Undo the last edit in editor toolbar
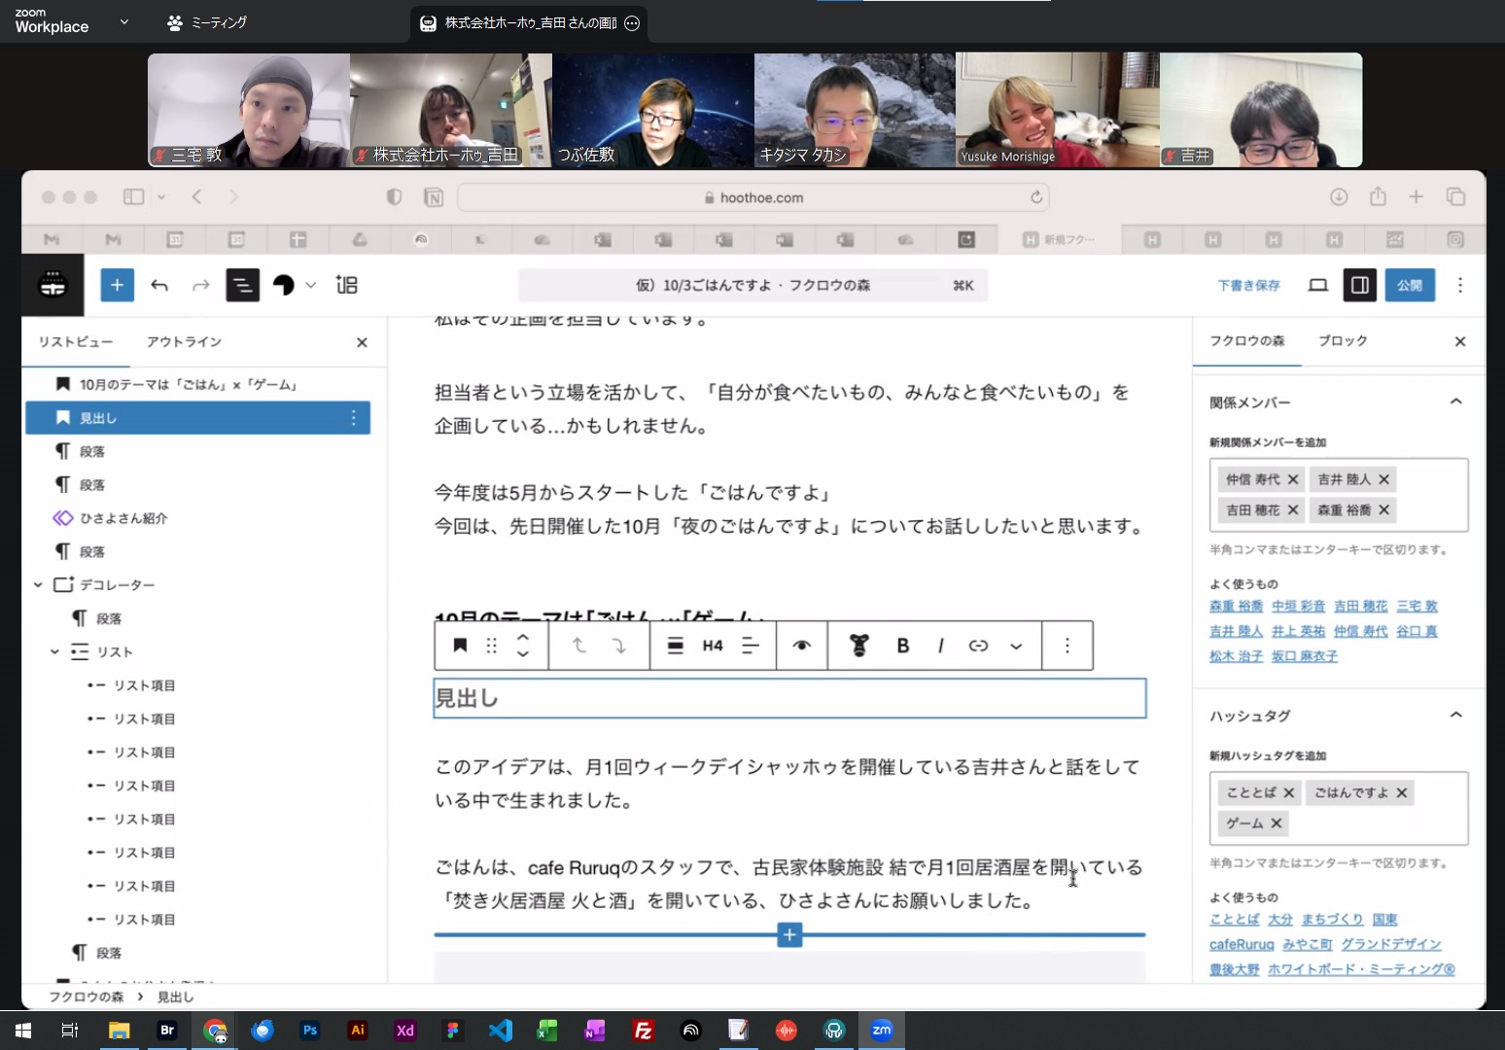 pyautogui.click(x=159, y=285)
